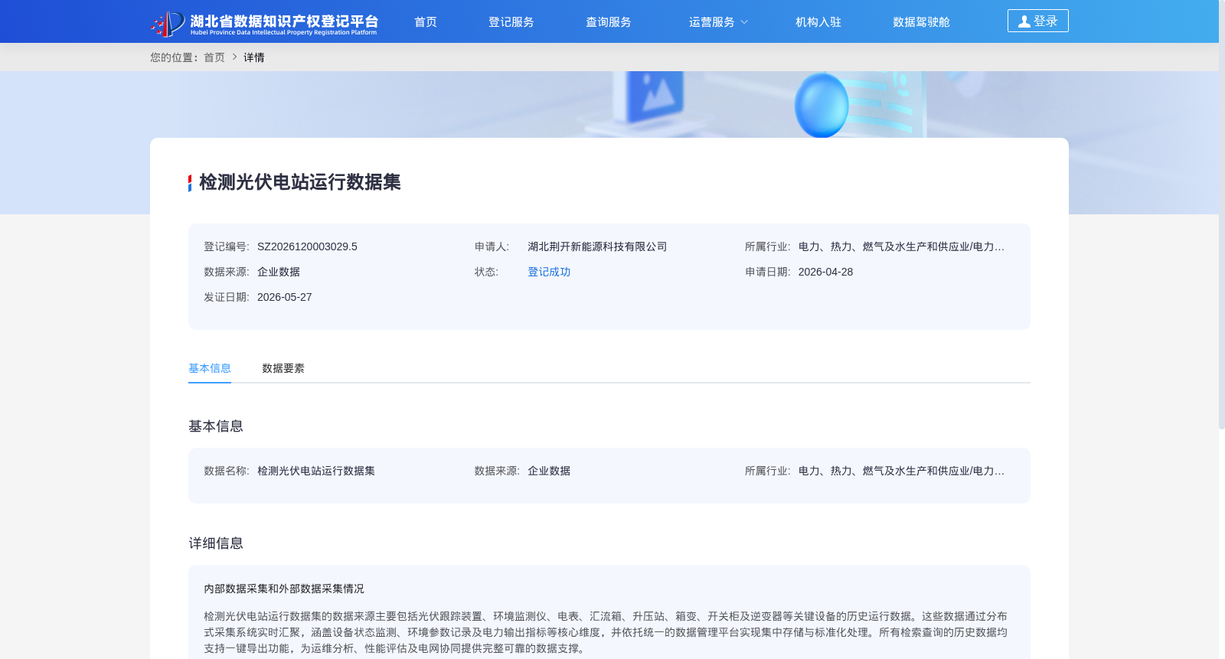Expand the 运营服务 dropdown arrow
The image size is (1225, 659).
(744, 22)
